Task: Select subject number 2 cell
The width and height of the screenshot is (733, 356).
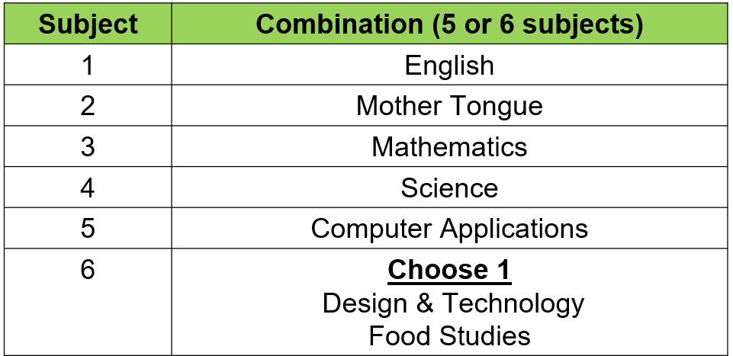Action: tap(88, 106)
